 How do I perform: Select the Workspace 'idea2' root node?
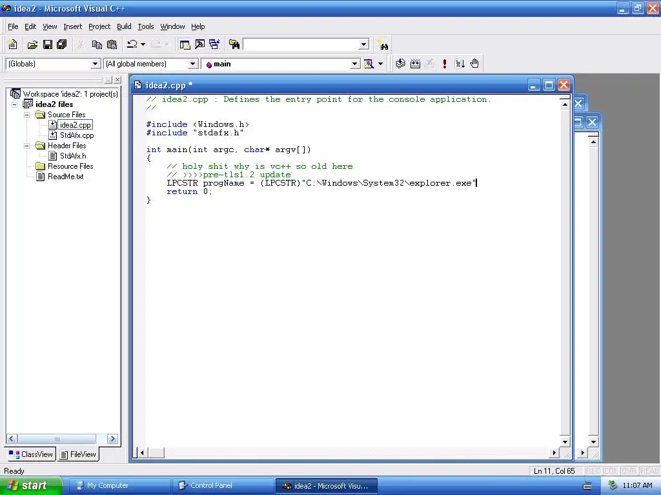tap(70, 94)
